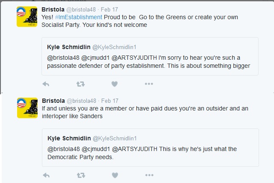Click @KyleSchmidlin1 handle in second quoted tweet
Image resolution: width=274 pixels, height=183 pixels.
coord(113,139)
